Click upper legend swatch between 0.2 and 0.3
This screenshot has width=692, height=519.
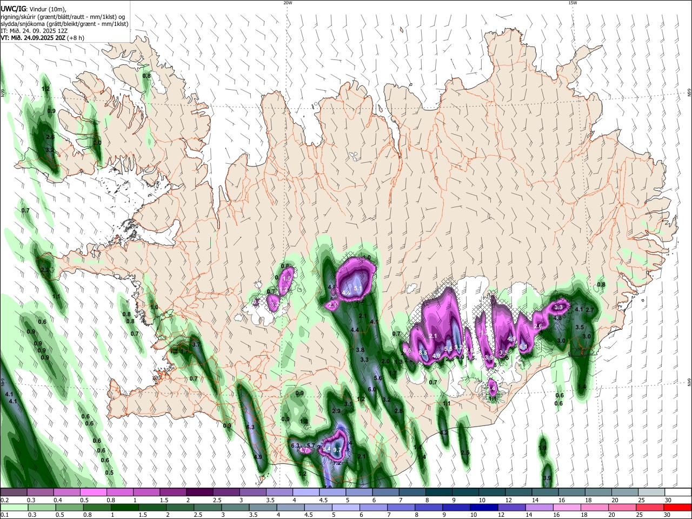[x=14, y=492]
